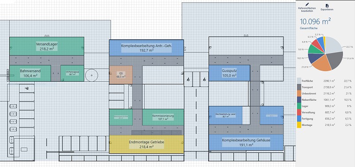355x167 pixels.
Task: Select the Kommissionierung 107,1 m² area
Action: click(163, 117)
